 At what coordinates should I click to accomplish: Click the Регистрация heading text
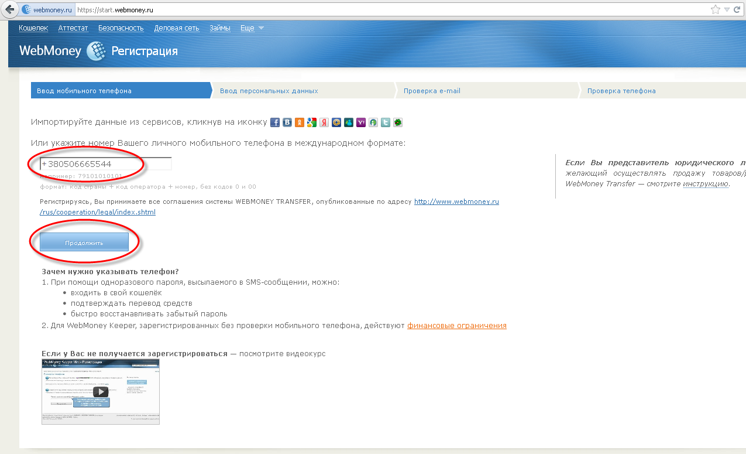pos(145,52)
